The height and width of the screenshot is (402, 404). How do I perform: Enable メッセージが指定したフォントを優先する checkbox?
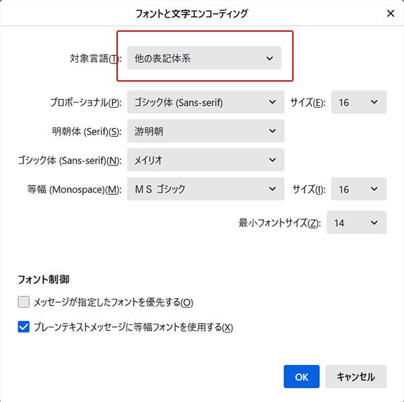(x=24, y=302)
